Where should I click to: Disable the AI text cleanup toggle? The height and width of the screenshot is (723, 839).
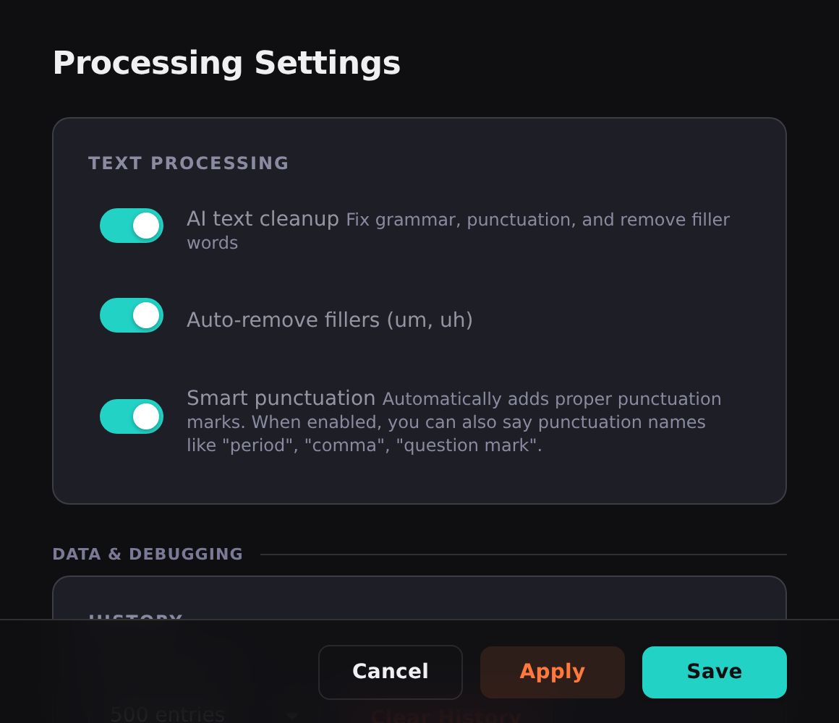[x=131, y=226]
